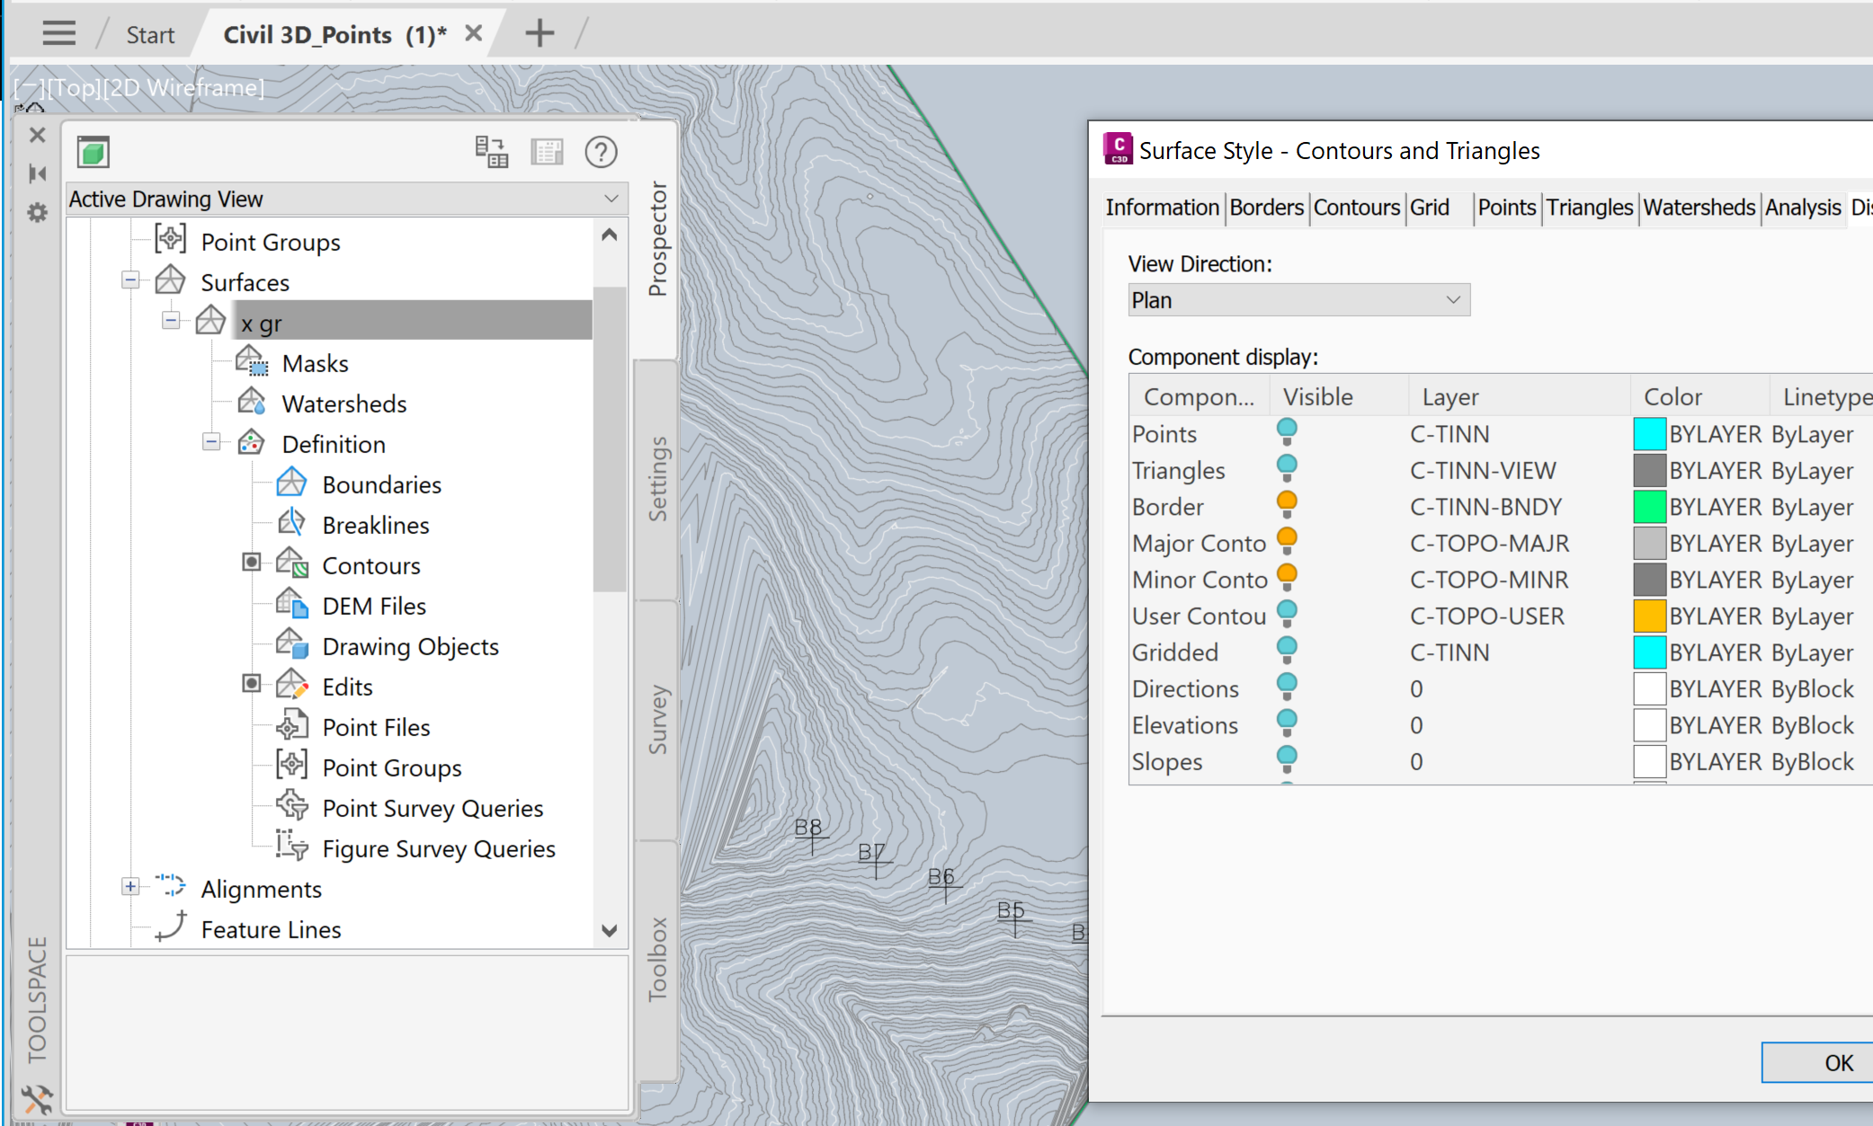Select the Breaklines icon in Definition
This screenshot has width=1873, height=1126.
click(x=291, y=522)
